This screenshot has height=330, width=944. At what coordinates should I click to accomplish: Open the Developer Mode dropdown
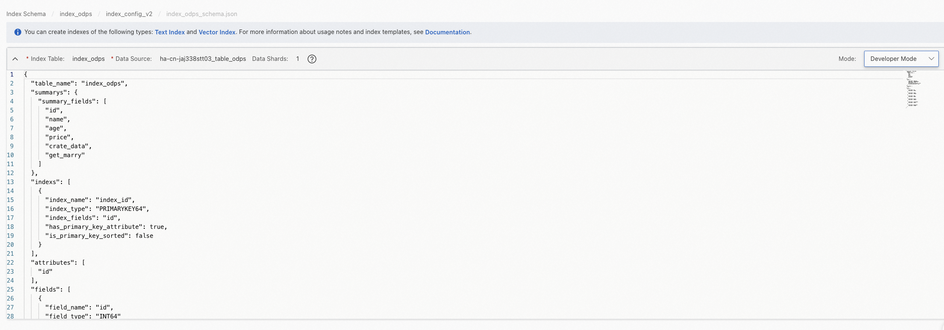coord(901,59)
